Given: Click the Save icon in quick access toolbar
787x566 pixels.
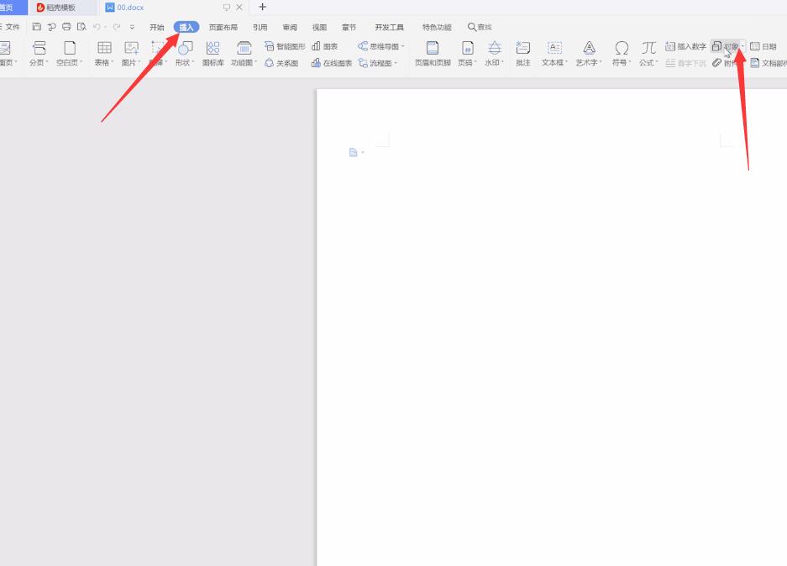Looking at the screenshot, I should [37, 27].
